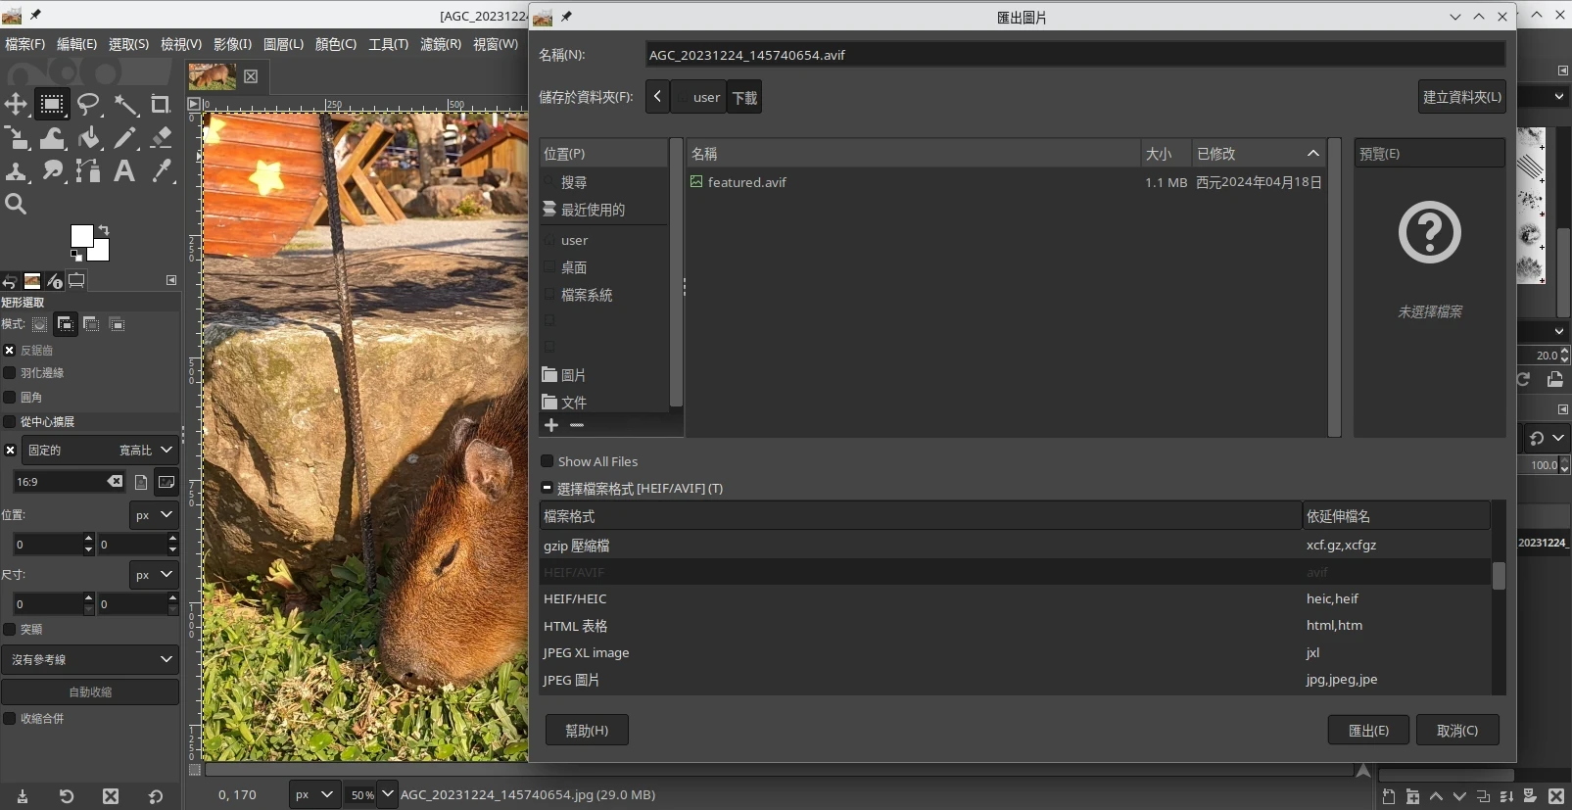
Task: Select the Free Select lasso tool
Action: (x=89, y=104)
